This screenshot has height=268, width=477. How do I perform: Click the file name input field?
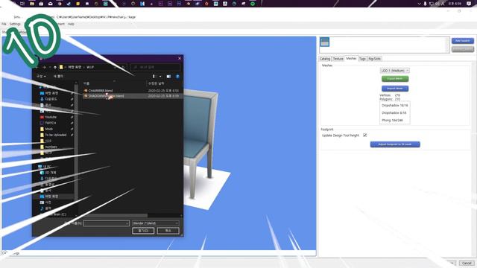click(x=106, y=223)
